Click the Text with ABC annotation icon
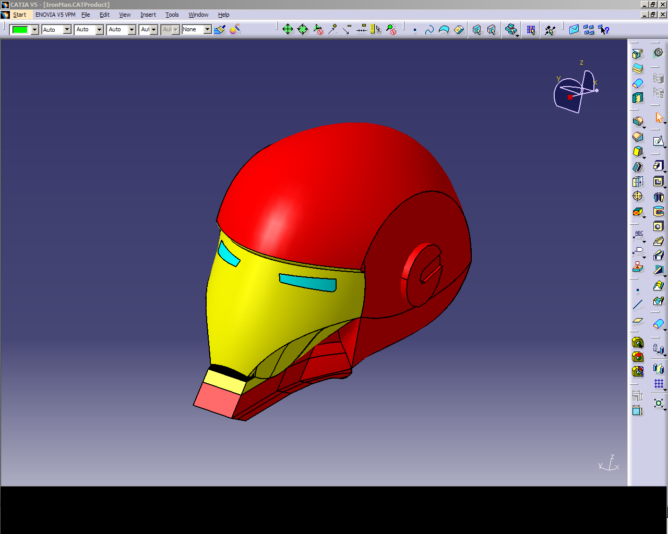 pyautogui.click(x=638, y=235)
